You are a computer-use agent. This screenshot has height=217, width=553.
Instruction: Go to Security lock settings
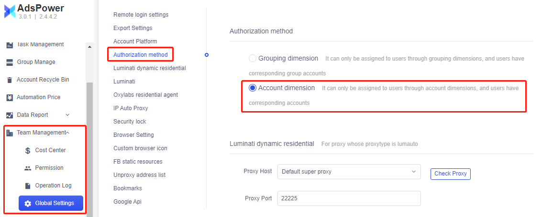pos(130,122)
